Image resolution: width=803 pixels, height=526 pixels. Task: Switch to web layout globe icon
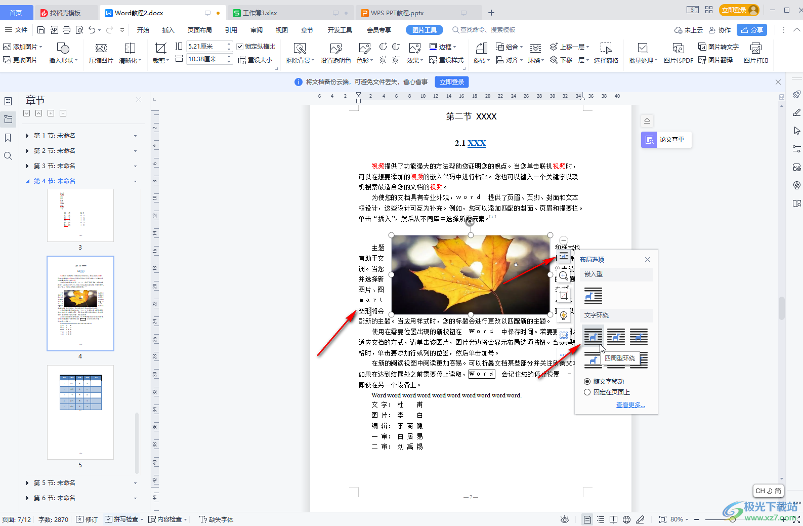tap(626, 519)
